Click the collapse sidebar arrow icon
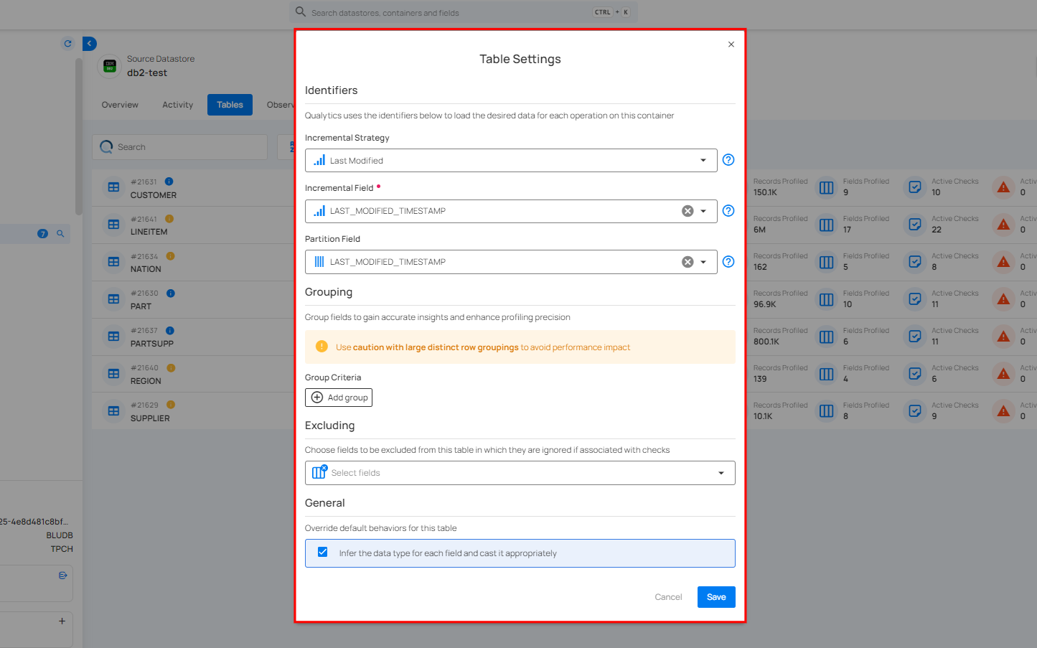The width and height of the screenshot is (1037, 648). pyautogui.click(x=89, y=44)
